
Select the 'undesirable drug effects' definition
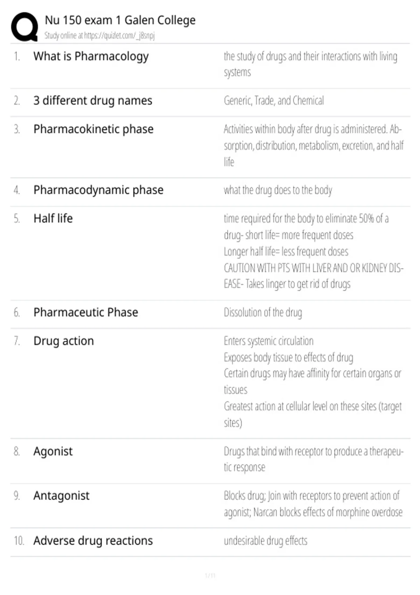click(266, 541)
